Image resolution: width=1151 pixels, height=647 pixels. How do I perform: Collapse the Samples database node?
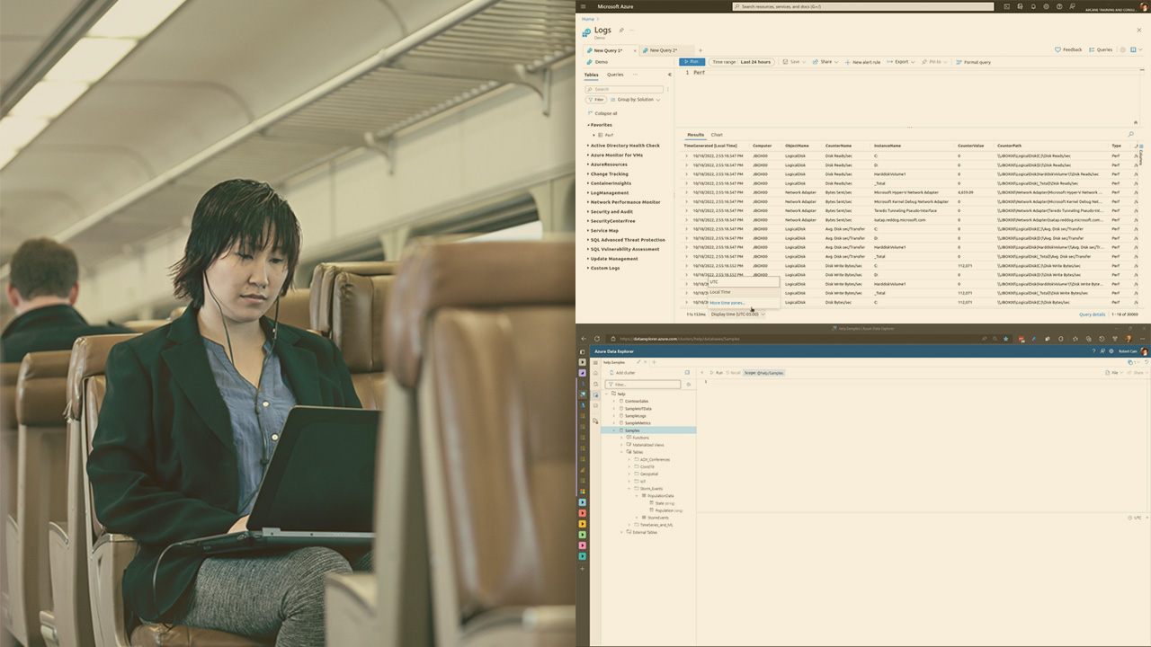pos(614,430)
